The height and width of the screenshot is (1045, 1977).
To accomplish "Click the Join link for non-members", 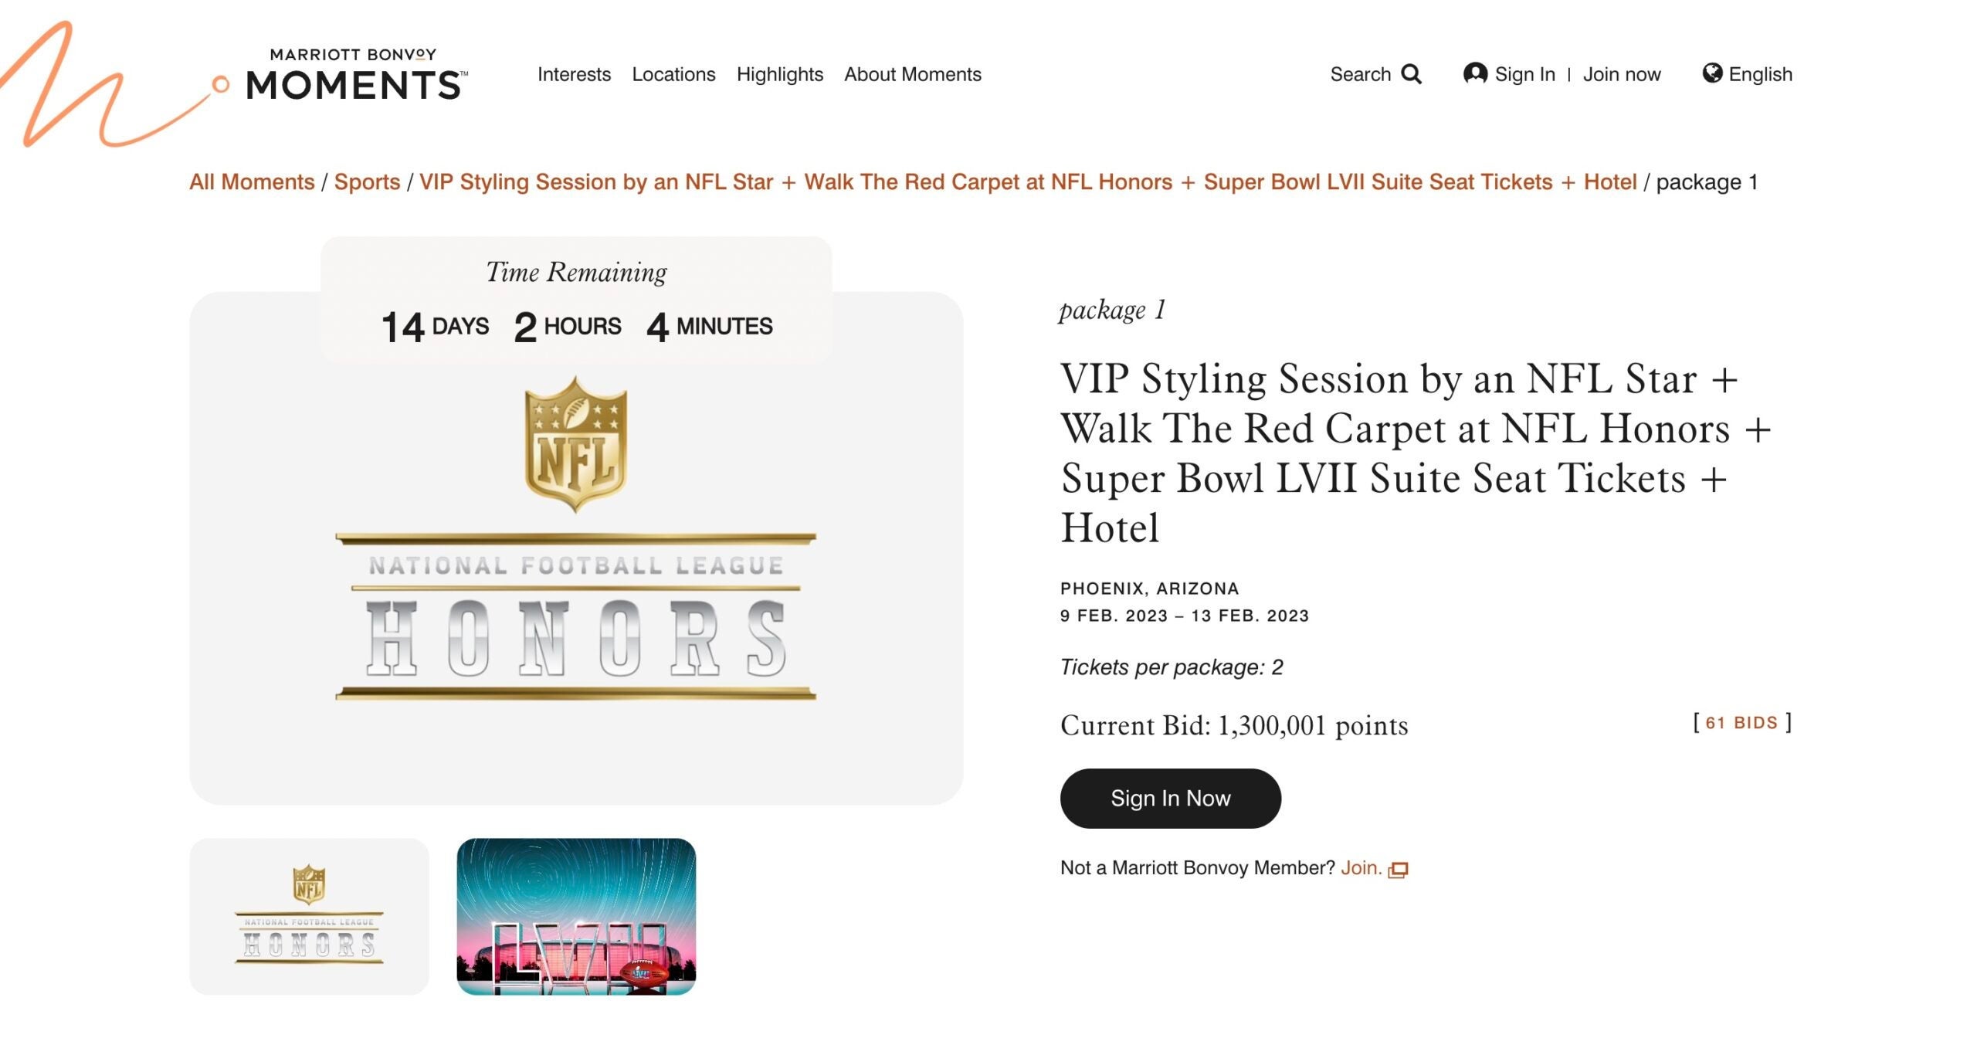I will [1361, 868].
